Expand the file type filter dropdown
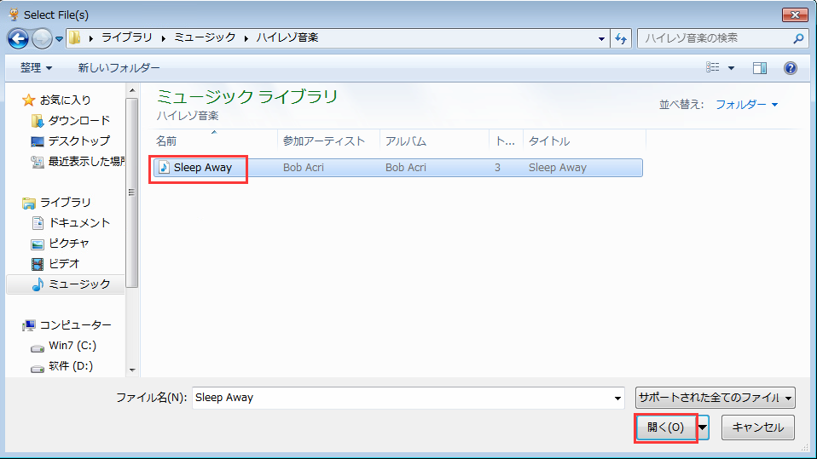The image size is (817, 459). pos(715,398)
